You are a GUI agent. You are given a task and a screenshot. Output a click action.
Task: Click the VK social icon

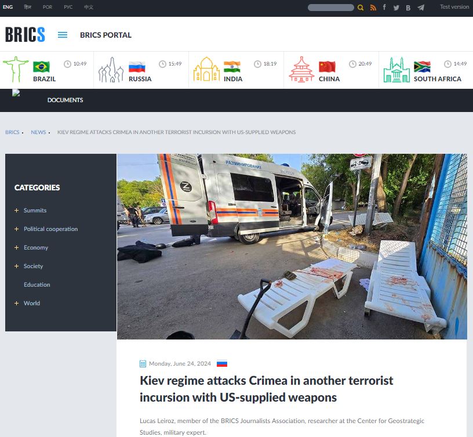click(x=408, y=8)
